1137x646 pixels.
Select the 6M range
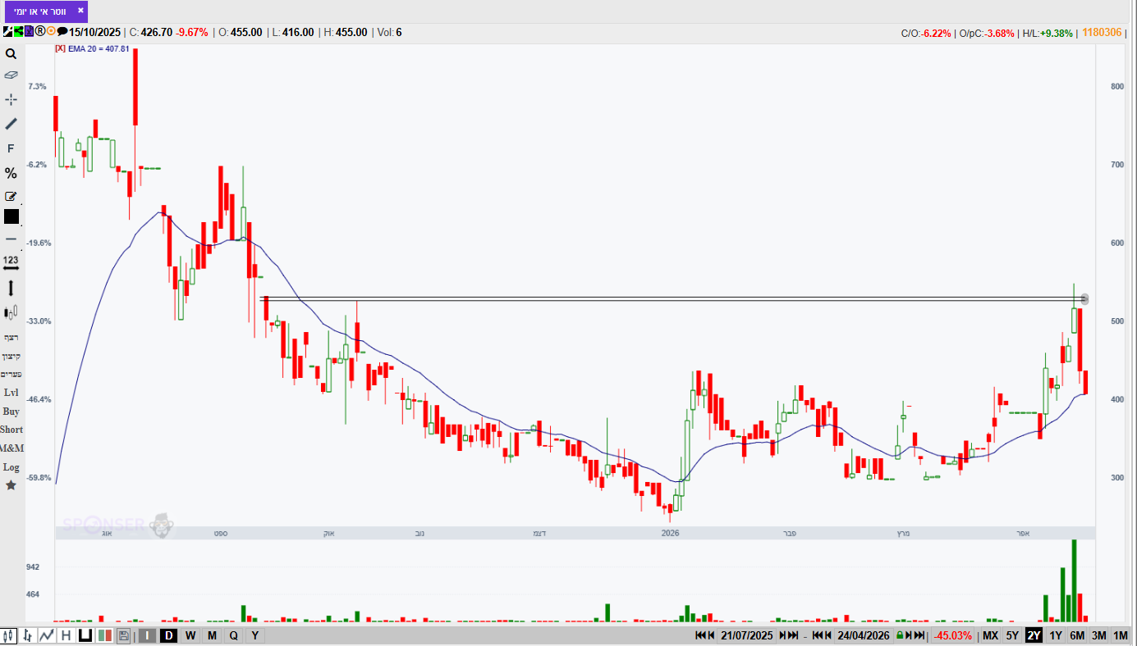coord(1077,635)
